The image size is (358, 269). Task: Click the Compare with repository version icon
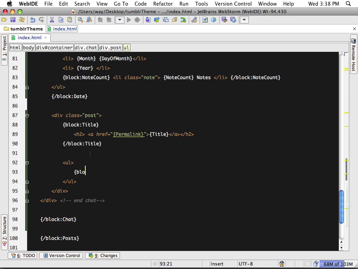click(165, 20)
